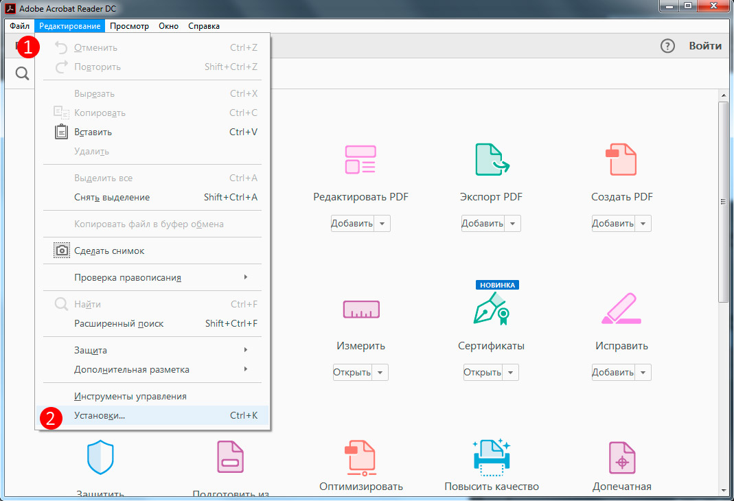Viewport: 734px width, 501px height.
Task: Click Добавить button under Создать PDF
Action: coord(612,224)
